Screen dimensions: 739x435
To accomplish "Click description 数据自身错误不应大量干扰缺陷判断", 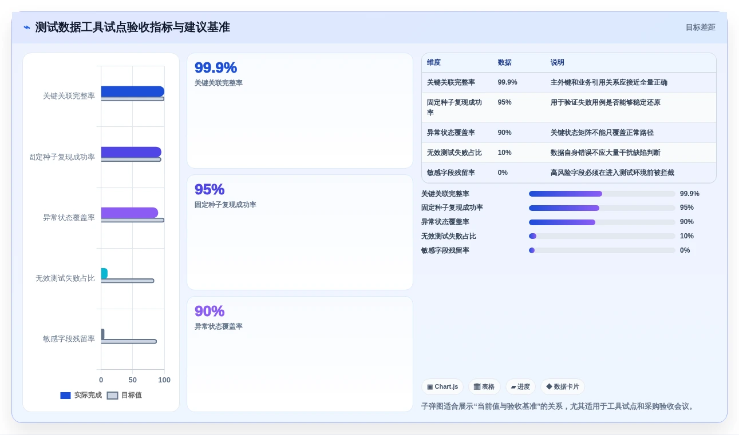I will click(x=606, y=153).
